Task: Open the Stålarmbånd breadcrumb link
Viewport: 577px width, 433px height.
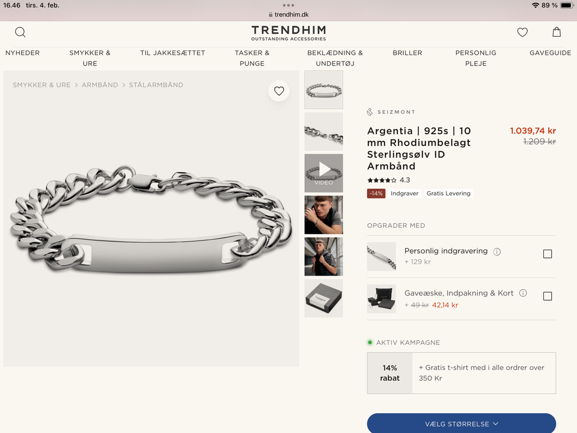Action: (156, 85)
